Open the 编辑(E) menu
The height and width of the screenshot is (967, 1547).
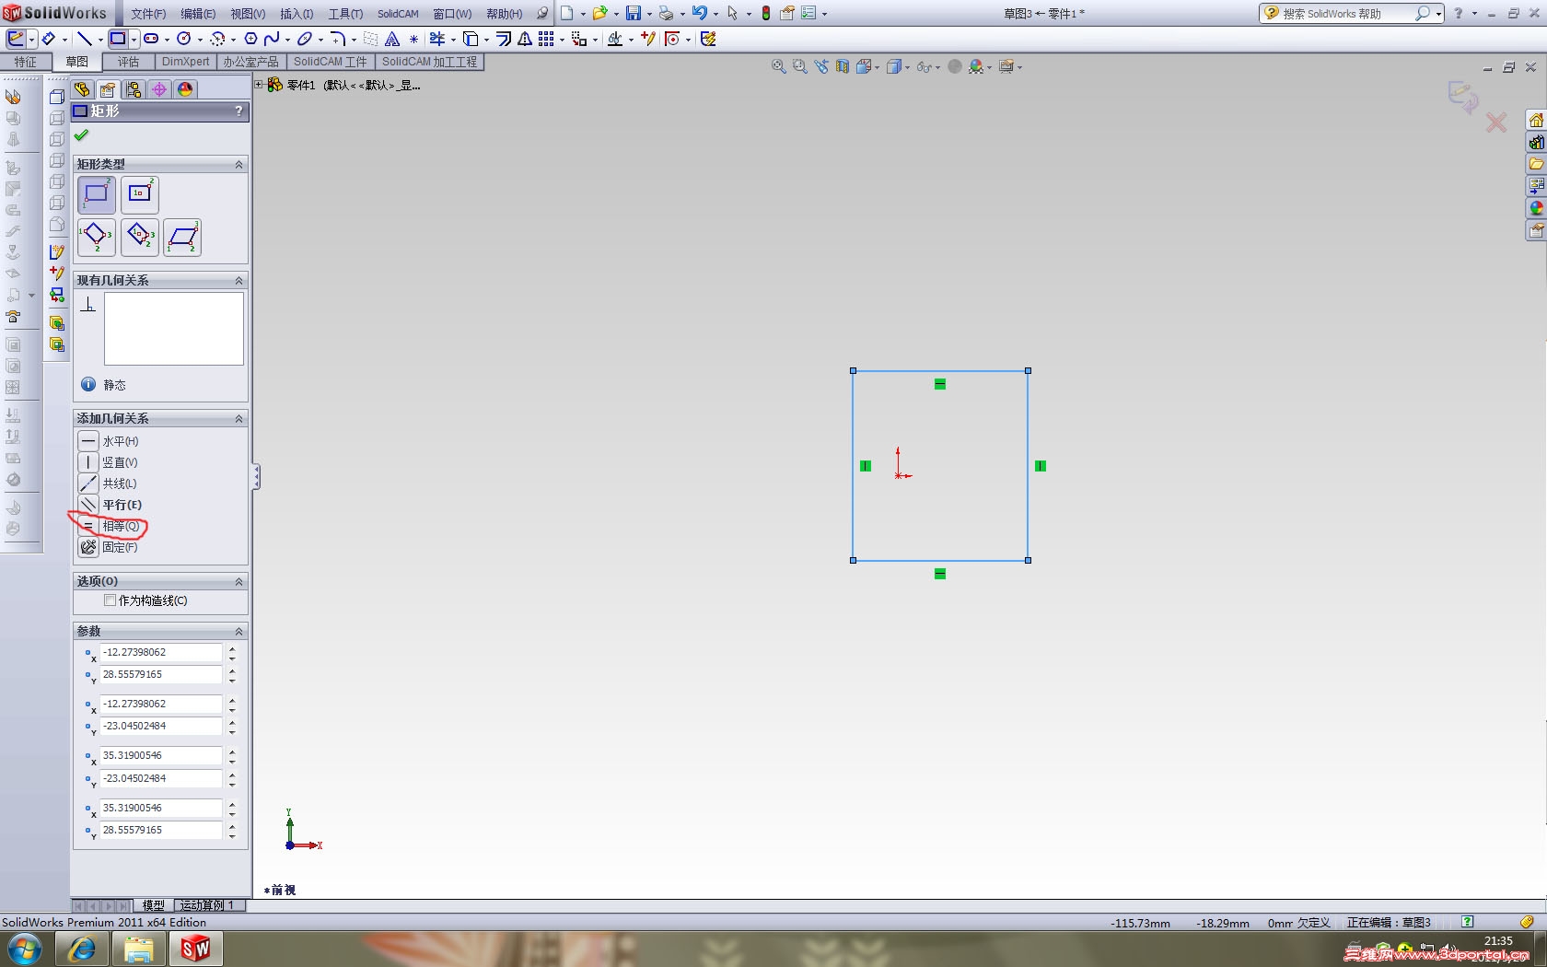tap(198, 14)
